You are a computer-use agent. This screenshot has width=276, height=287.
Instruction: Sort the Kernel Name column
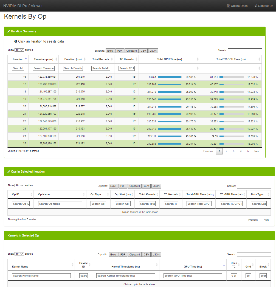[x=20, y=266]
